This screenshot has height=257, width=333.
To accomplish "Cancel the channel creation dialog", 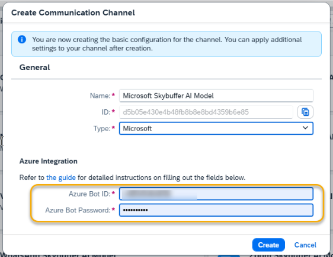I will coord(305,245).
